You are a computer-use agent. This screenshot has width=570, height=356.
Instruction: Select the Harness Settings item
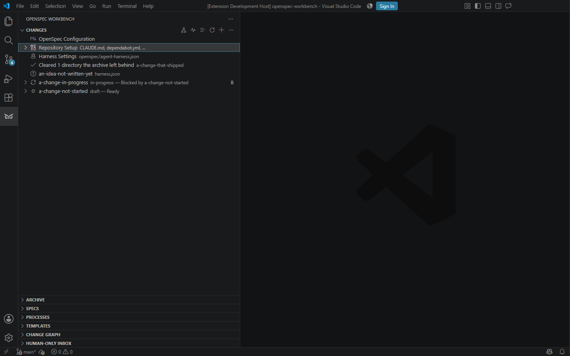[x=129, y=56]
